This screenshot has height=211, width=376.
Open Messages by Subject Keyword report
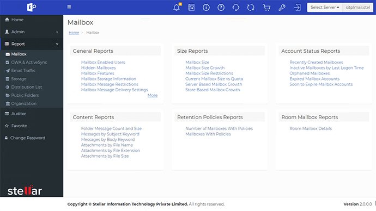coord(110,134)
